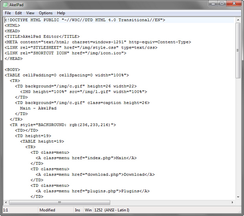Click the lone </TR> closing tag line
The width and height of the screenshot is (244, 216).
pyautogui.click(x=16, y=119)
